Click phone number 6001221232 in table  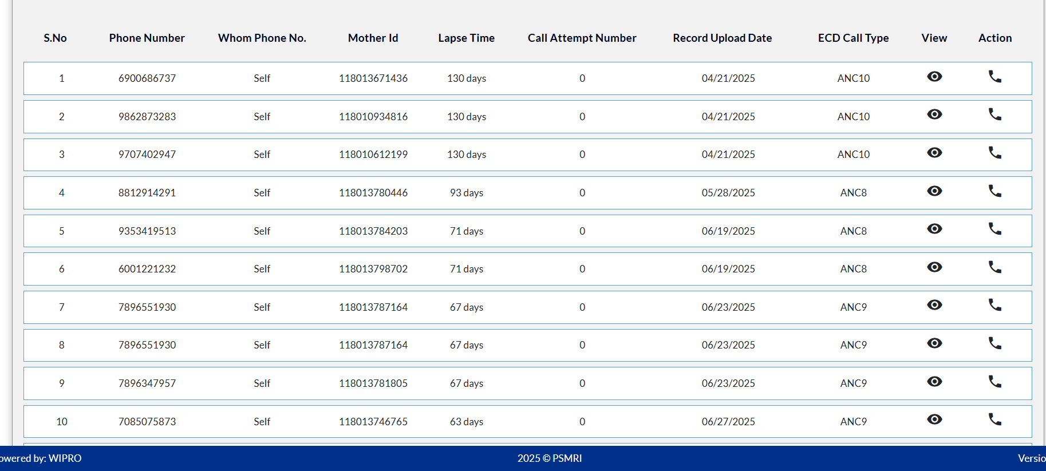(x=147, y=269)
